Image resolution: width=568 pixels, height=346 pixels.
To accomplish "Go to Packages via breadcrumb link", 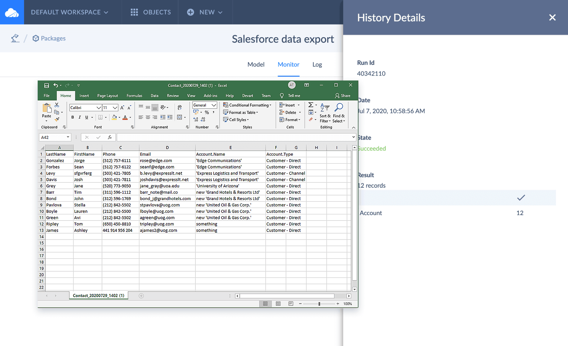I will point(53,38).
